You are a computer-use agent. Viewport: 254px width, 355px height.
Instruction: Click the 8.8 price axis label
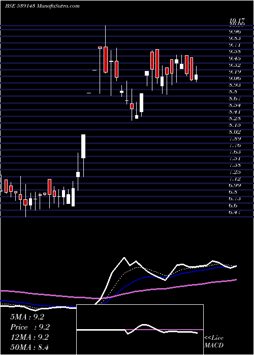(x=233, y=92)
